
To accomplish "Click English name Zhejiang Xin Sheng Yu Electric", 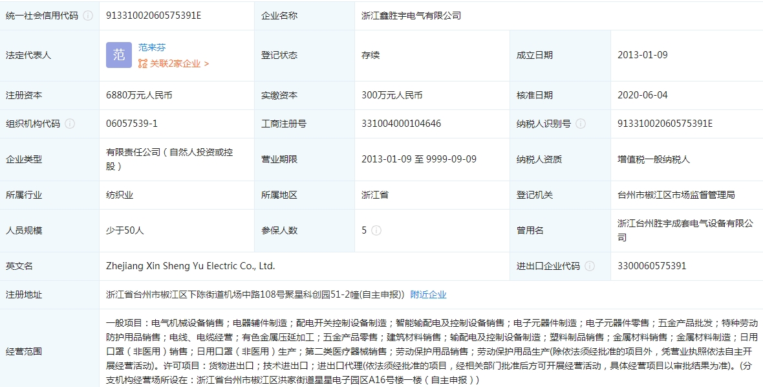I will tap(190, 266).
